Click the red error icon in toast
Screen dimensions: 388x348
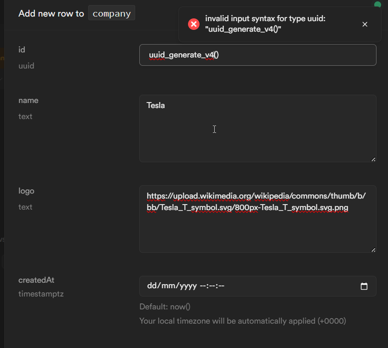pos(194,24)
